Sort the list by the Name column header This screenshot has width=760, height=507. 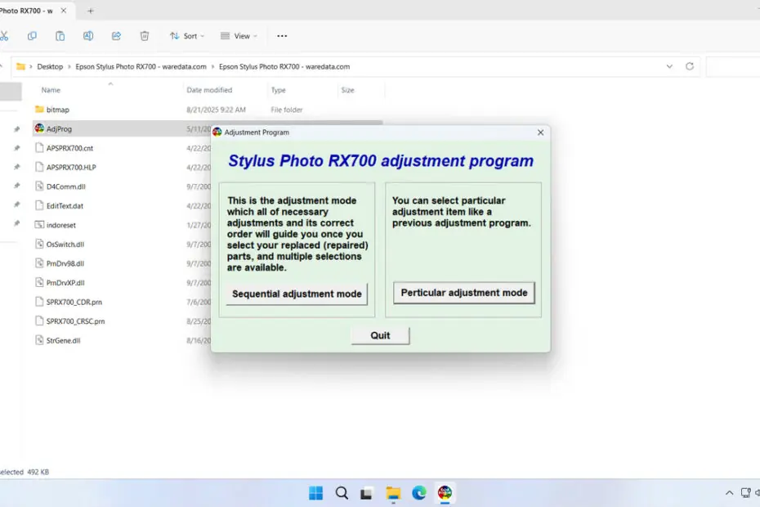click(51, 90)
